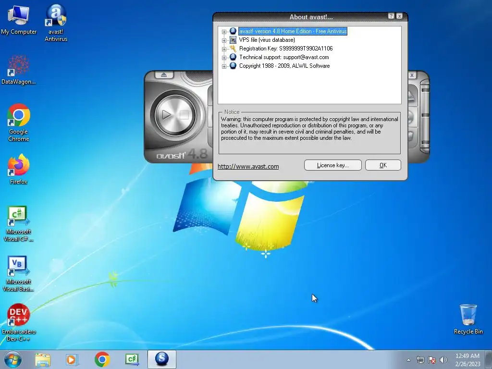Click the eject menu button on avast player

coord(164,74)
